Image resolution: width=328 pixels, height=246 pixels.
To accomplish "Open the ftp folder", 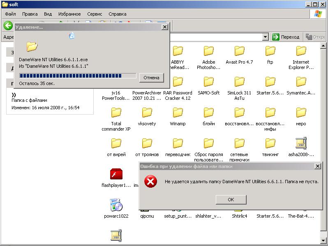I will 270,51.
